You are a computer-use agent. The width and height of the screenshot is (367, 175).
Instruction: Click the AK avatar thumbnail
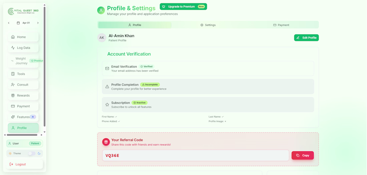[102, 38]
